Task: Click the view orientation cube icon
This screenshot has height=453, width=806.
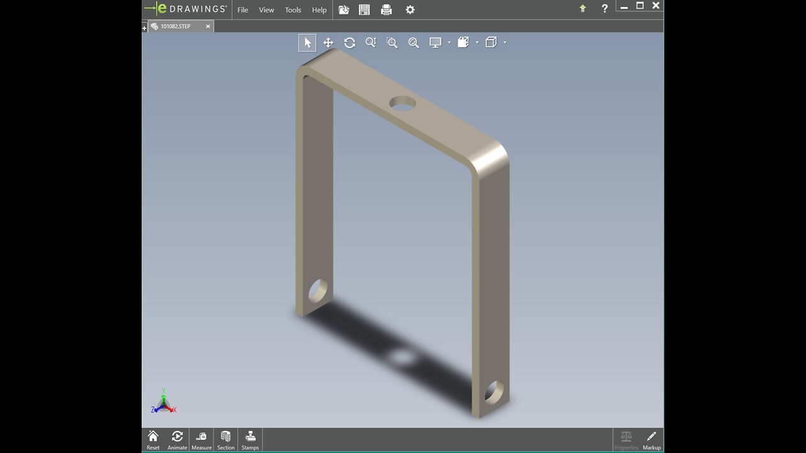Action: 491,43
